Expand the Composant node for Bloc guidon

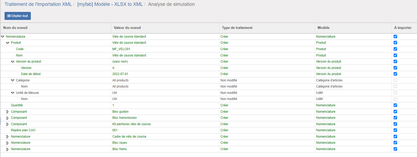(7, 112)
